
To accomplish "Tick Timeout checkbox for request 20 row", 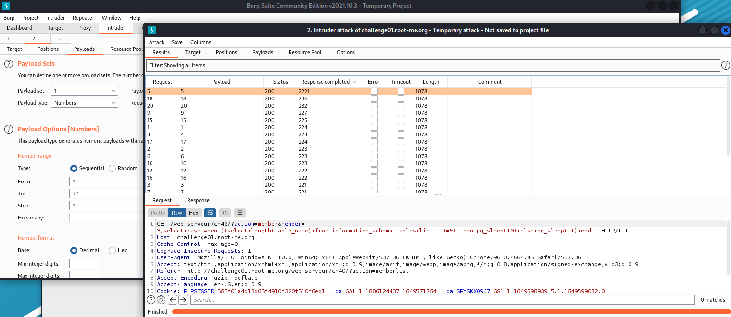I will [401, 106].
